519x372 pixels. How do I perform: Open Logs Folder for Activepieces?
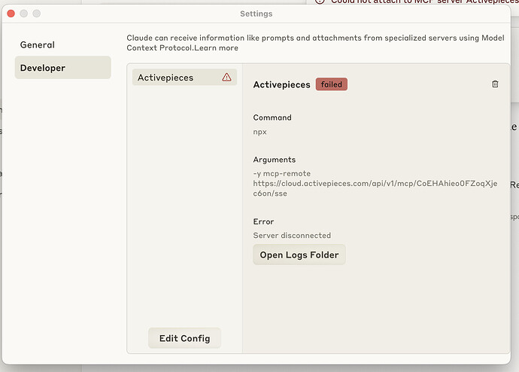299,255
